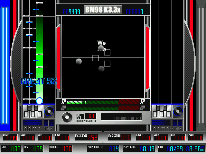Click the gray sphere below the center crosshair
Image resolution: width=206 pixels, height=154 pixels.
[x=101, y=69]
